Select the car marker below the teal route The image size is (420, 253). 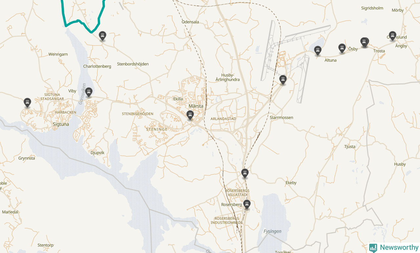pos(103,35)
